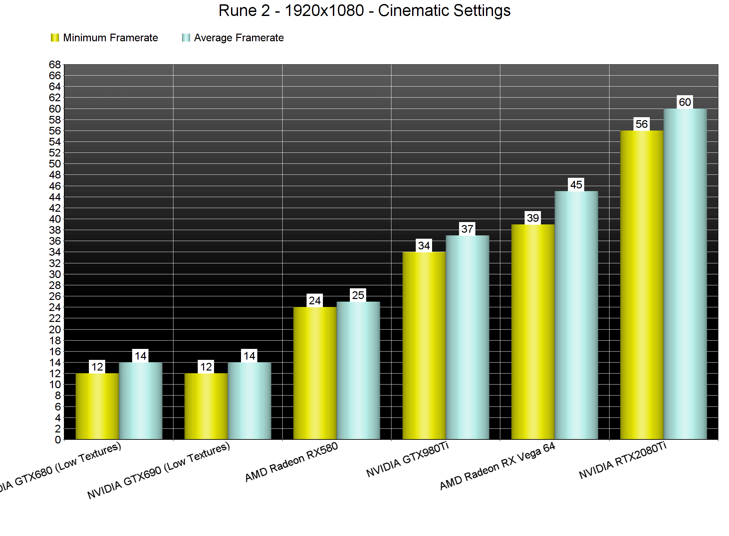729x536 pixels.
Task: Click the teal Average Framerate legend swatch
Action: coord(186,38)
